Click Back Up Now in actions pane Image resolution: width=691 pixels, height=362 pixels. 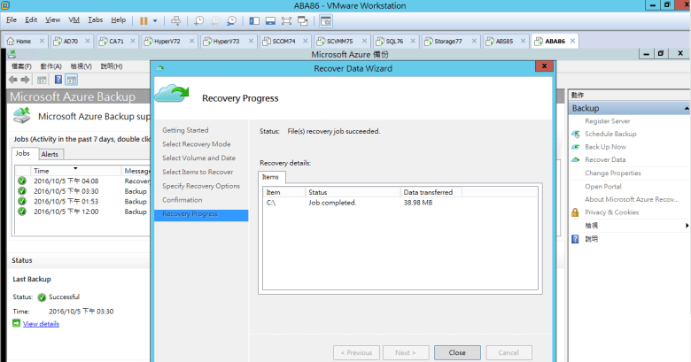click(605, 147)
